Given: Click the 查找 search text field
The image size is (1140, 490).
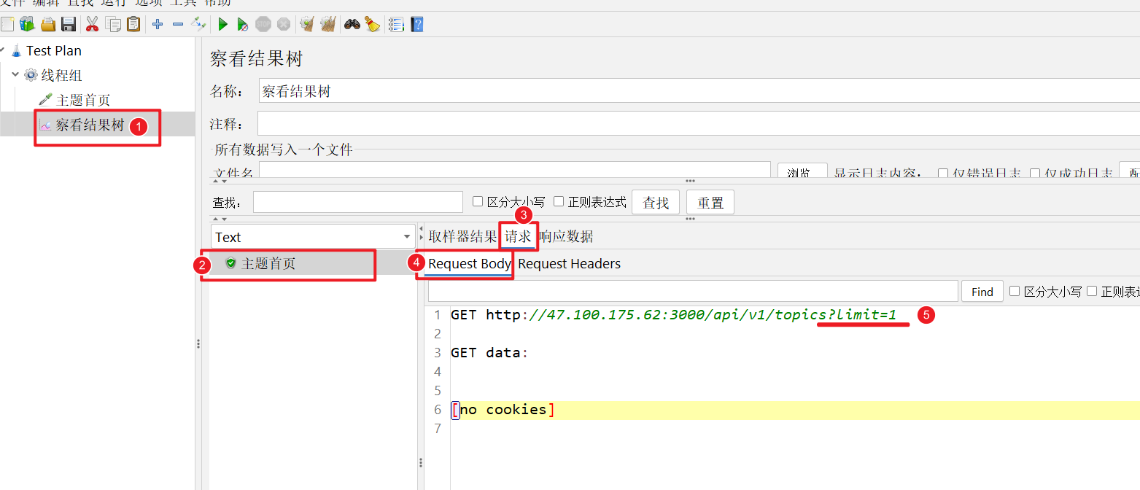Looking at the screenshot, I should [x=357, y=202].
